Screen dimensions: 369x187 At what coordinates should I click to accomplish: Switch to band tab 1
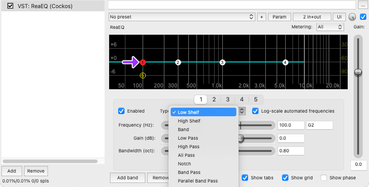pos(201,100)
